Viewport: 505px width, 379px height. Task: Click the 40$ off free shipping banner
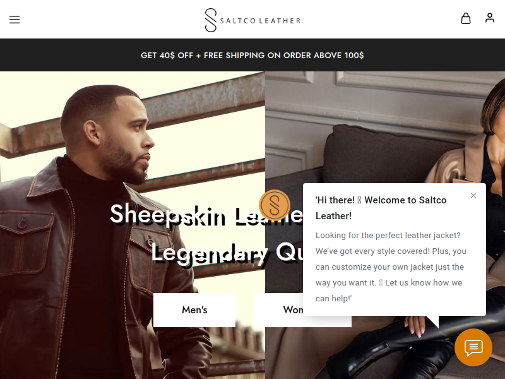(x=252, y=55)
